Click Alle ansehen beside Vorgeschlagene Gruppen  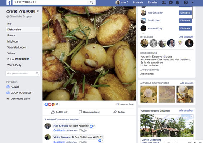click(186, 110)
